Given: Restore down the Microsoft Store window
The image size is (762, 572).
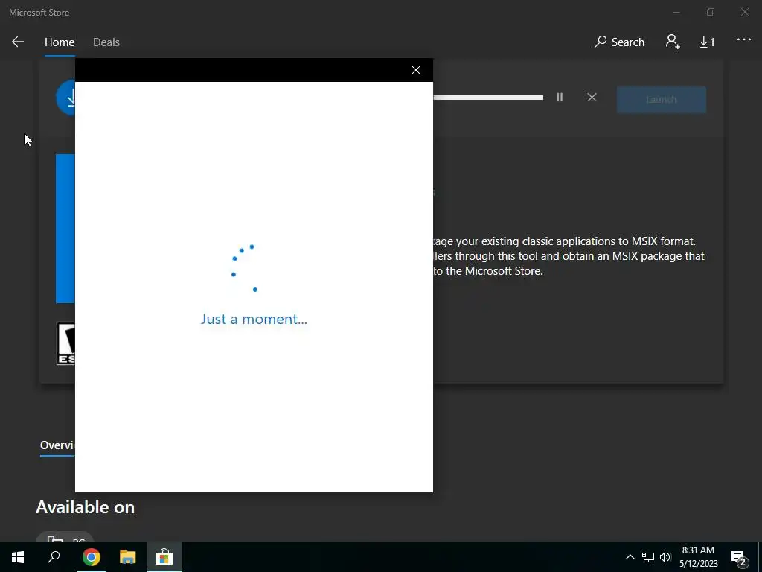Looking at the screenshot, I should 711,12.
